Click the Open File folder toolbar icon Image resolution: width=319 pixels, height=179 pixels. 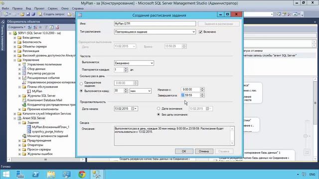click(x=22, y=14)
